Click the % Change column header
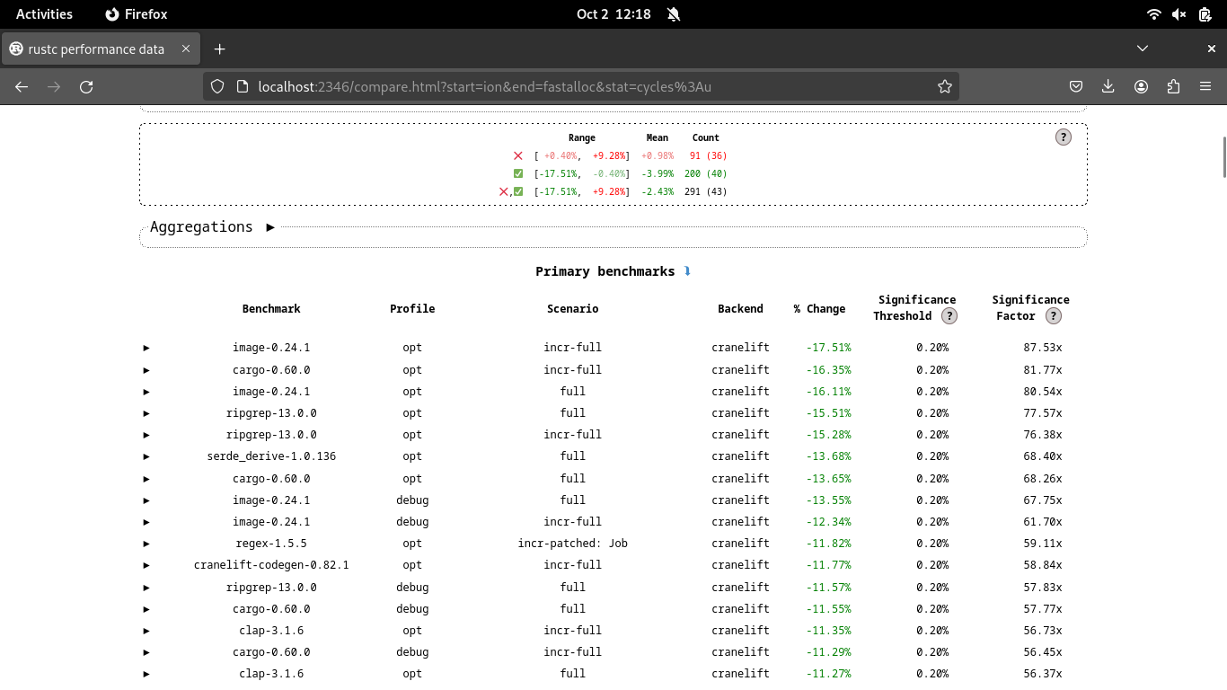The height and width of the screenshot is (690, 1227). tap(819, 308)
